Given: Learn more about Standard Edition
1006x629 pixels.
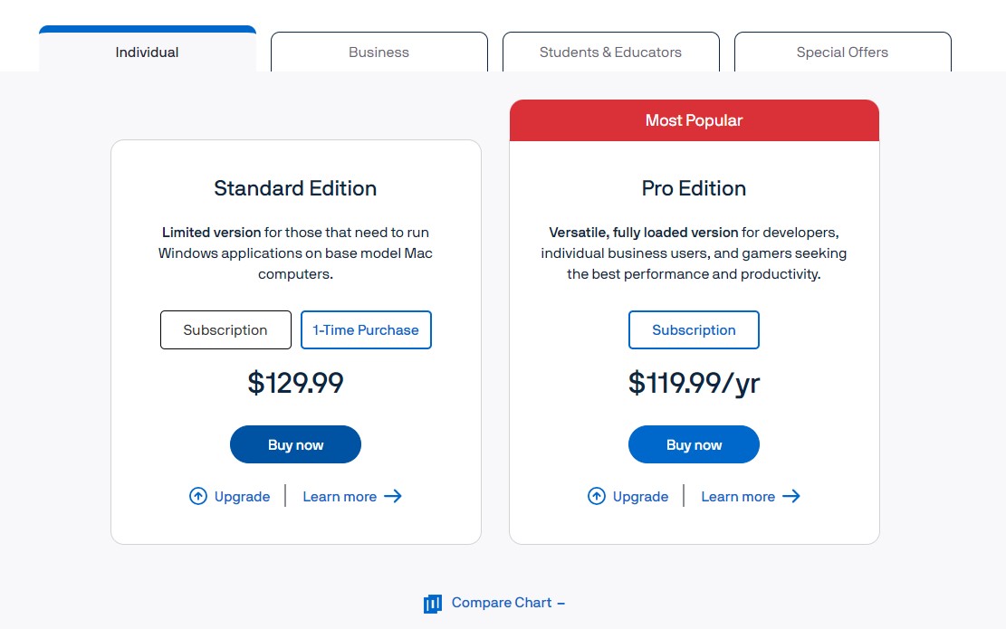Looking at the screenshot, I should pos(340,496).
